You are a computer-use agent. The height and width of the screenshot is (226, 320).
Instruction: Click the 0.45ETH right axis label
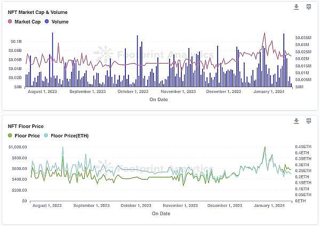tap(302, 147)
